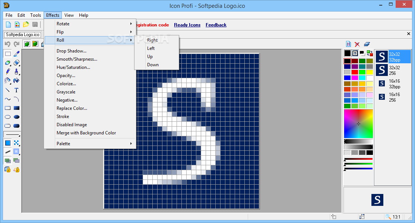Select the rectangular selection tool
The height and width of the screenshot is (223, 415).
[x=8, y=54]
